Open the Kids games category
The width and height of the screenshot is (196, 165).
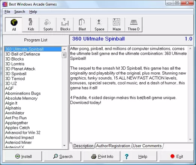tap(31, 25)
